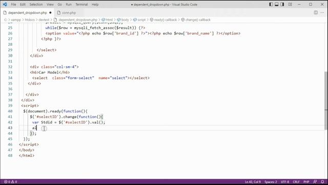Select html in the breadcrumb

click(109, 20)
